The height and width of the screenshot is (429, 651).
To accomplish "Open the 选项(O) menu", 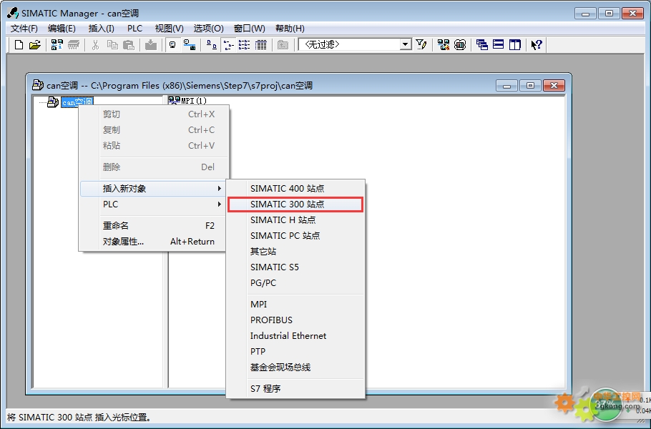I will click(208, 28).
